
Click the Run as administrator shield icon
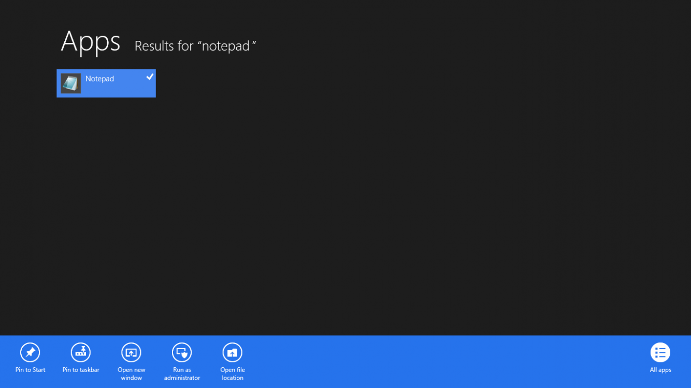[182, 352]
